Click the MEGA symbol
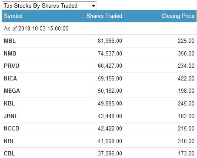Image resolution: width=197 pixels, height=158 pixels. click(12, 91)
